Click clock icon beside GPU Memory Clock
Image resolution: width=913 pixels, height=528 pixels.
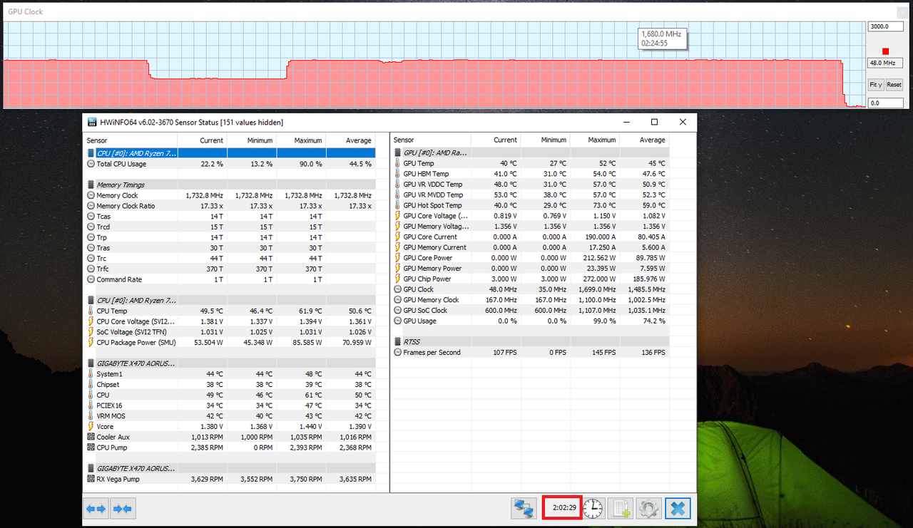click(397, 300)
